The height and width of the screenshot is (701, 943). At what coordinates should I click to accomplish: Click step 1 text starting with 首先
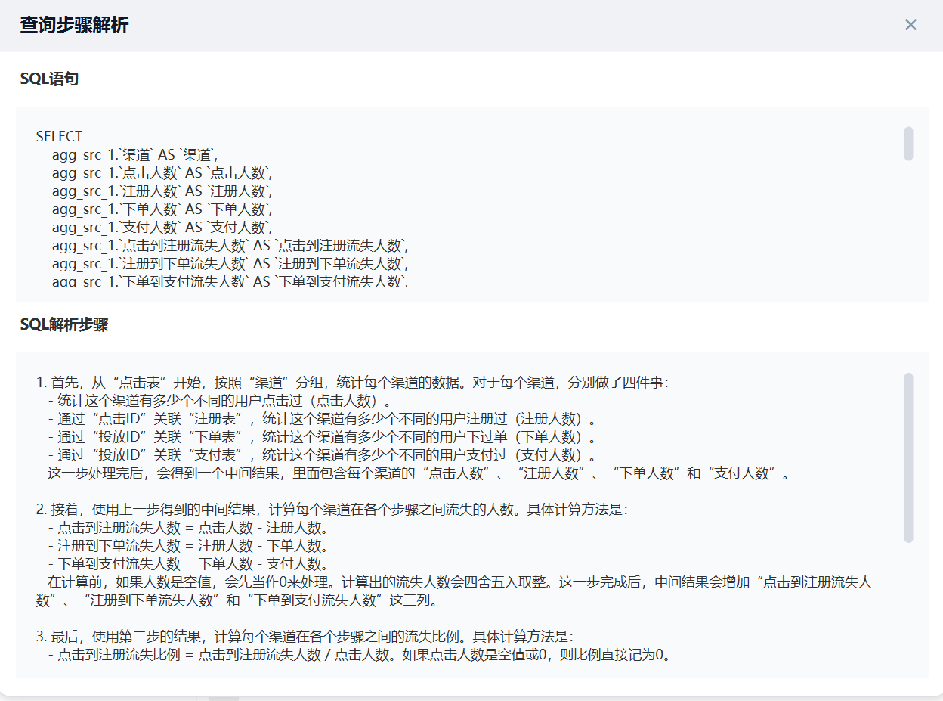click(352, 383)
